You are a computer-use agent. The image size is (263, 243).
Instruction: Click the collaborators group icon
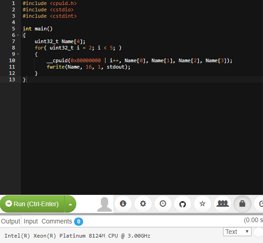tap(223, 204)
